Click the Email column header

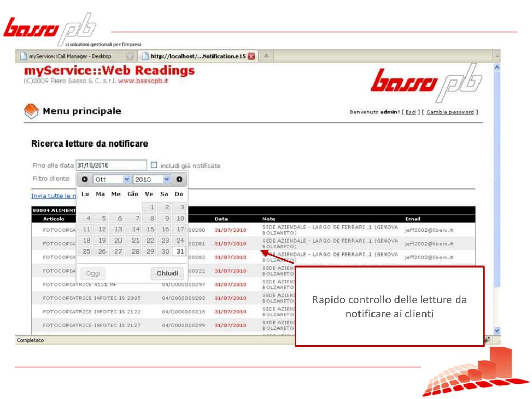tap(413, 219)
